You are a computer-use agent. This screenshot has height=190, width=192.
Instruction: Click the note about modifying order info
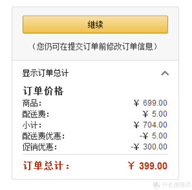click(95, 47)
